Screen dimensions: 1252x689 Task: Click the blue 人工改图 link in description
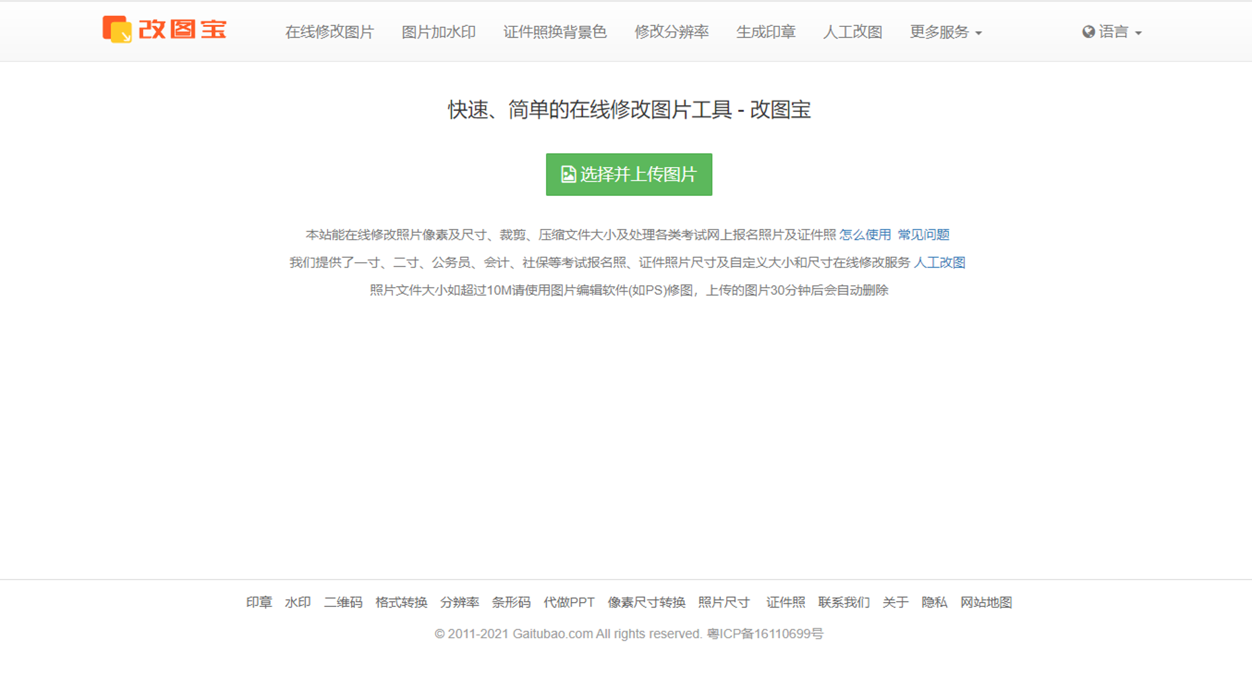pos(940,262)
